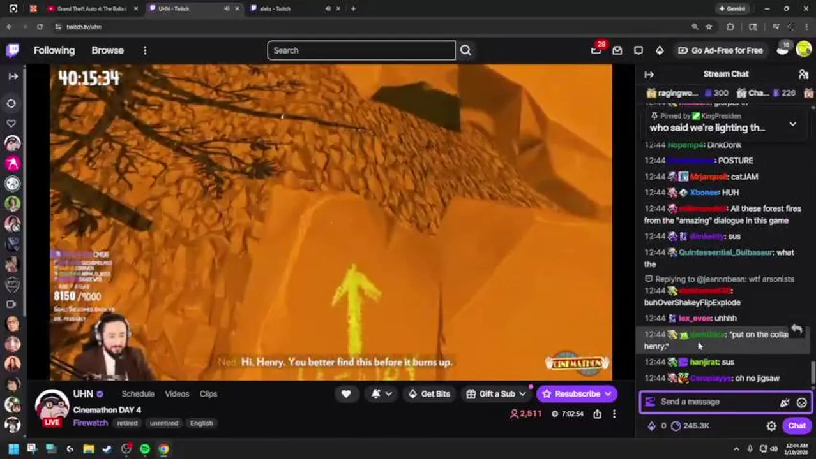Open stream more-options three dots

(614, 414)
